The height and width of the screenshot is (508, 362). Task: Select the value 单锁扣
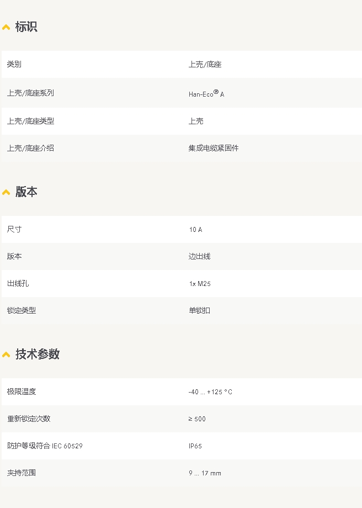coord(199,311)
